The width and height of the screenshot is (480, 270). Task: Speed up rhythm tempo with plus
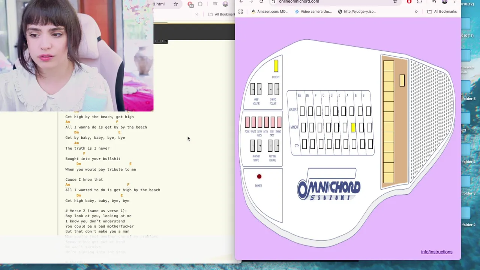(x=259, y=145)
